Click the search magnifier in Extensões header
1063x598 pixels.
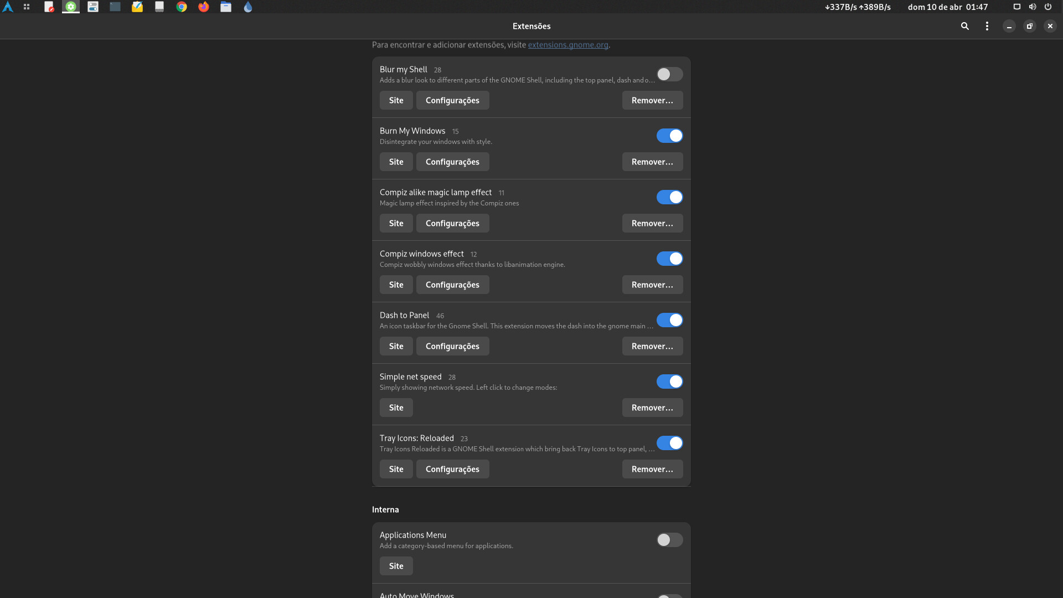[965, 26]
